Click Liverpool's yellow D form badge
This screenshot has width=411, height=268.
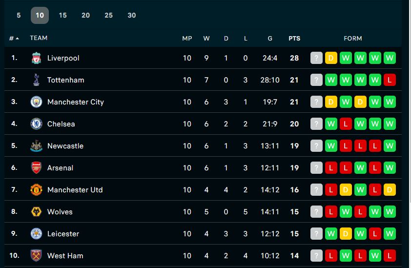point(331,58)
